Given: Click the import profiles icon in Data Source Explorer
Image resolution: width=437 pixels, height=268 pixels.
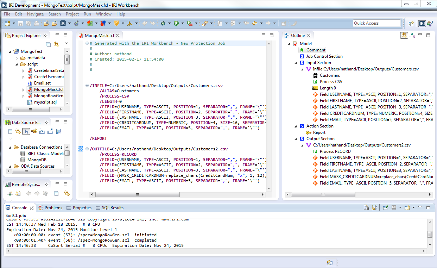Looking at the screenshot, I should click(x=42, y=131).
